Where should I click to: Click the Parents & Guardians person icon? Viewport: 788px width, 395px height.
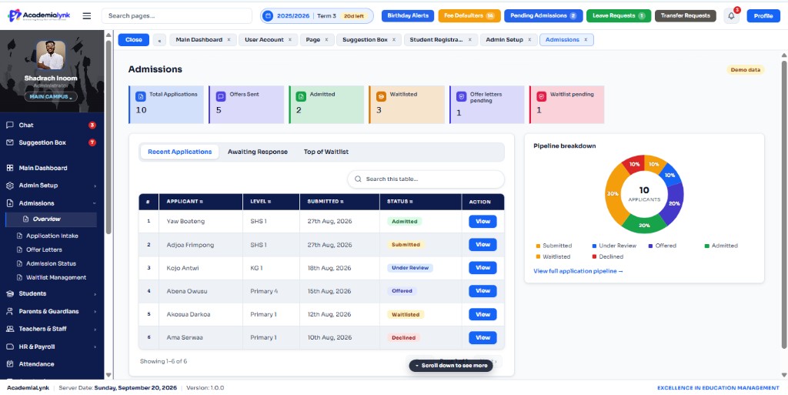[x=9, y=311]
